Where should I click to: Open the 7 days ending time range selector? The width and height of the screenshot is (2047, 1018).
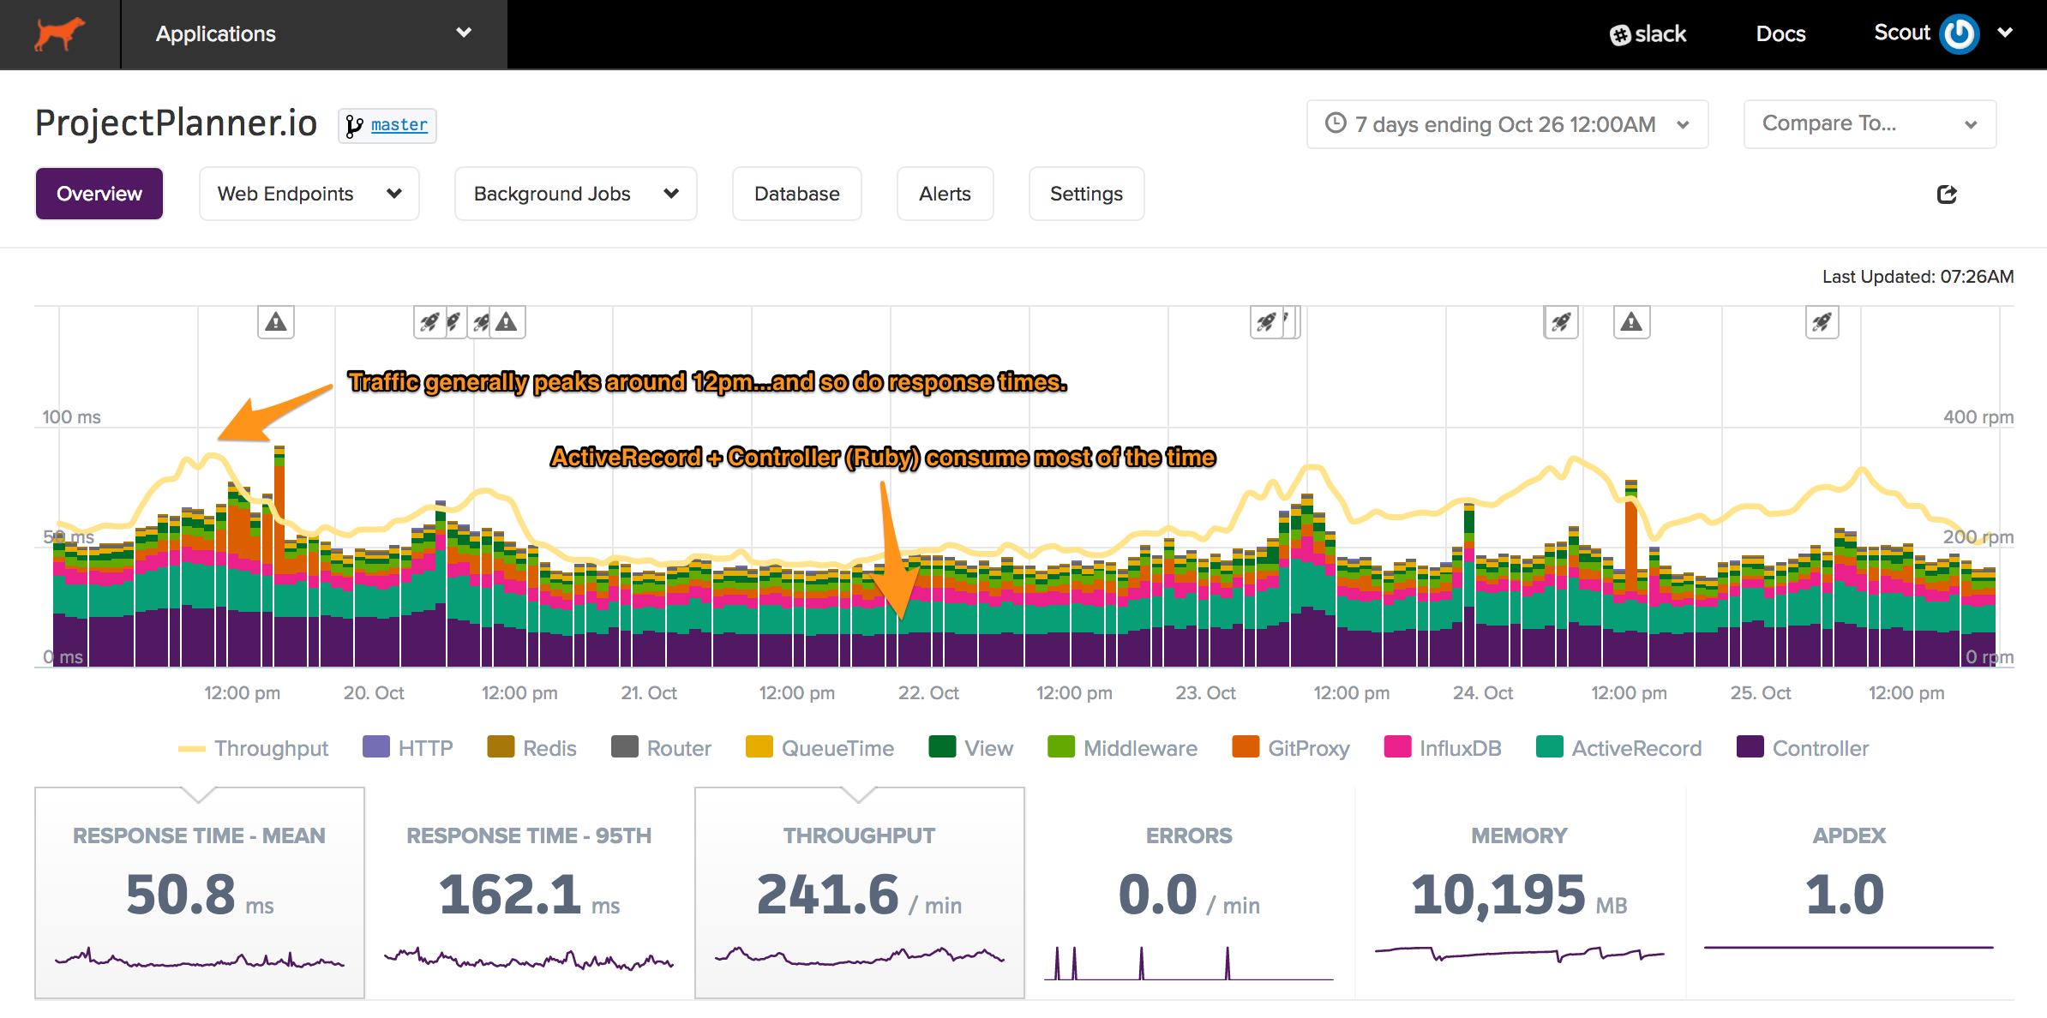coord(1507,124)
